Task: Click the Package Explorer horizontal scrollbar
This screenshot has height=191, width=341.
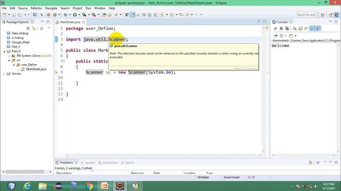Action: [x=25, y=172]
